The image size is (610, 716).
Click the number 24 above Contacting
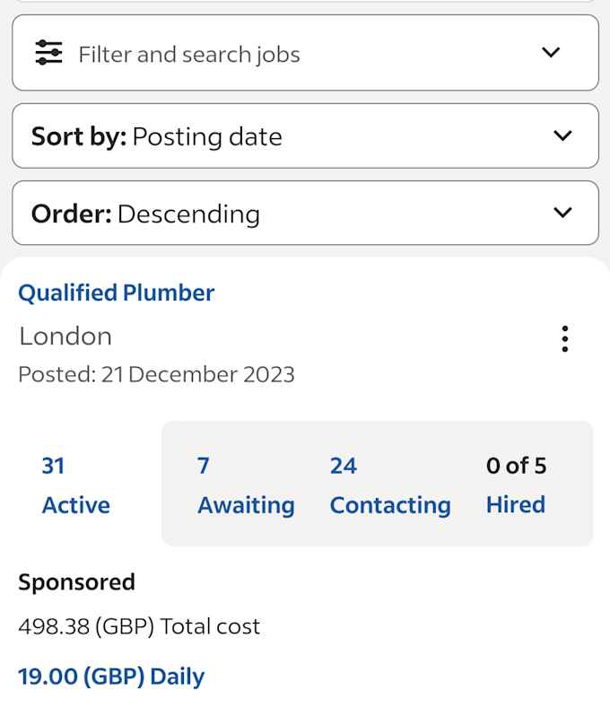click(344, 466)
